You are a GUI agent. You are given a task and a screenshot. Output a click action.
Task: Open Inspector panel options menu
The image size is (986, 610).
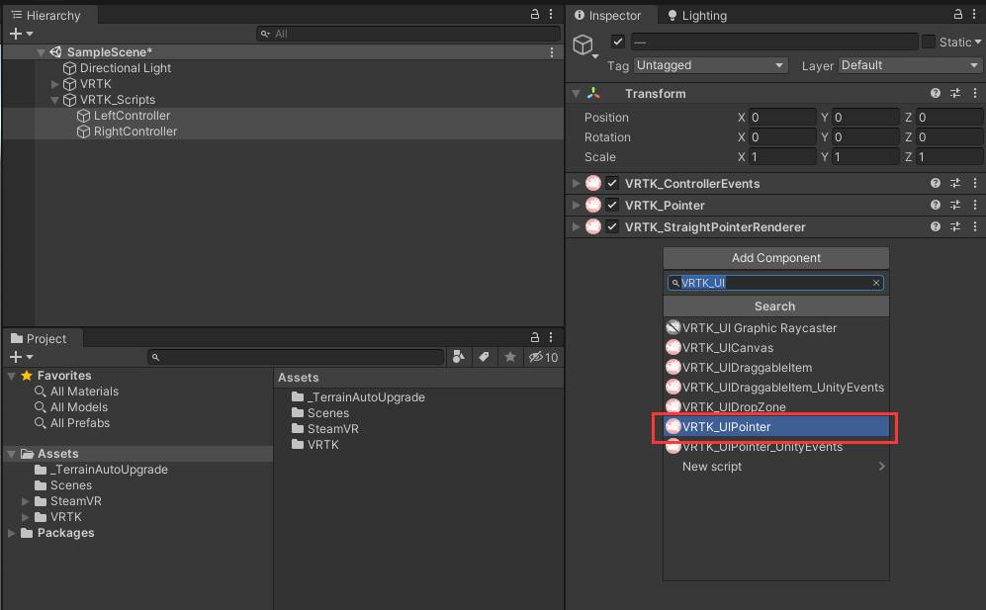[x=974, y=14]
